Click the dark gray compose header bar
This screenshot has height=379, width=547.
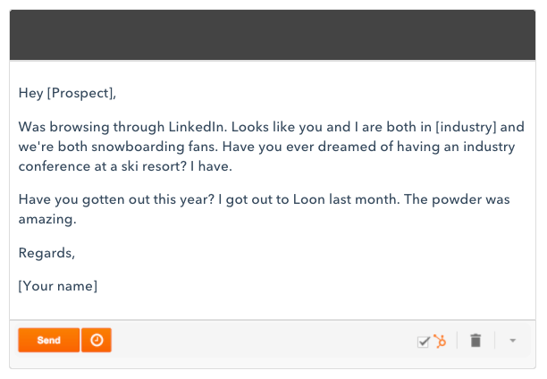click(273, 35)
